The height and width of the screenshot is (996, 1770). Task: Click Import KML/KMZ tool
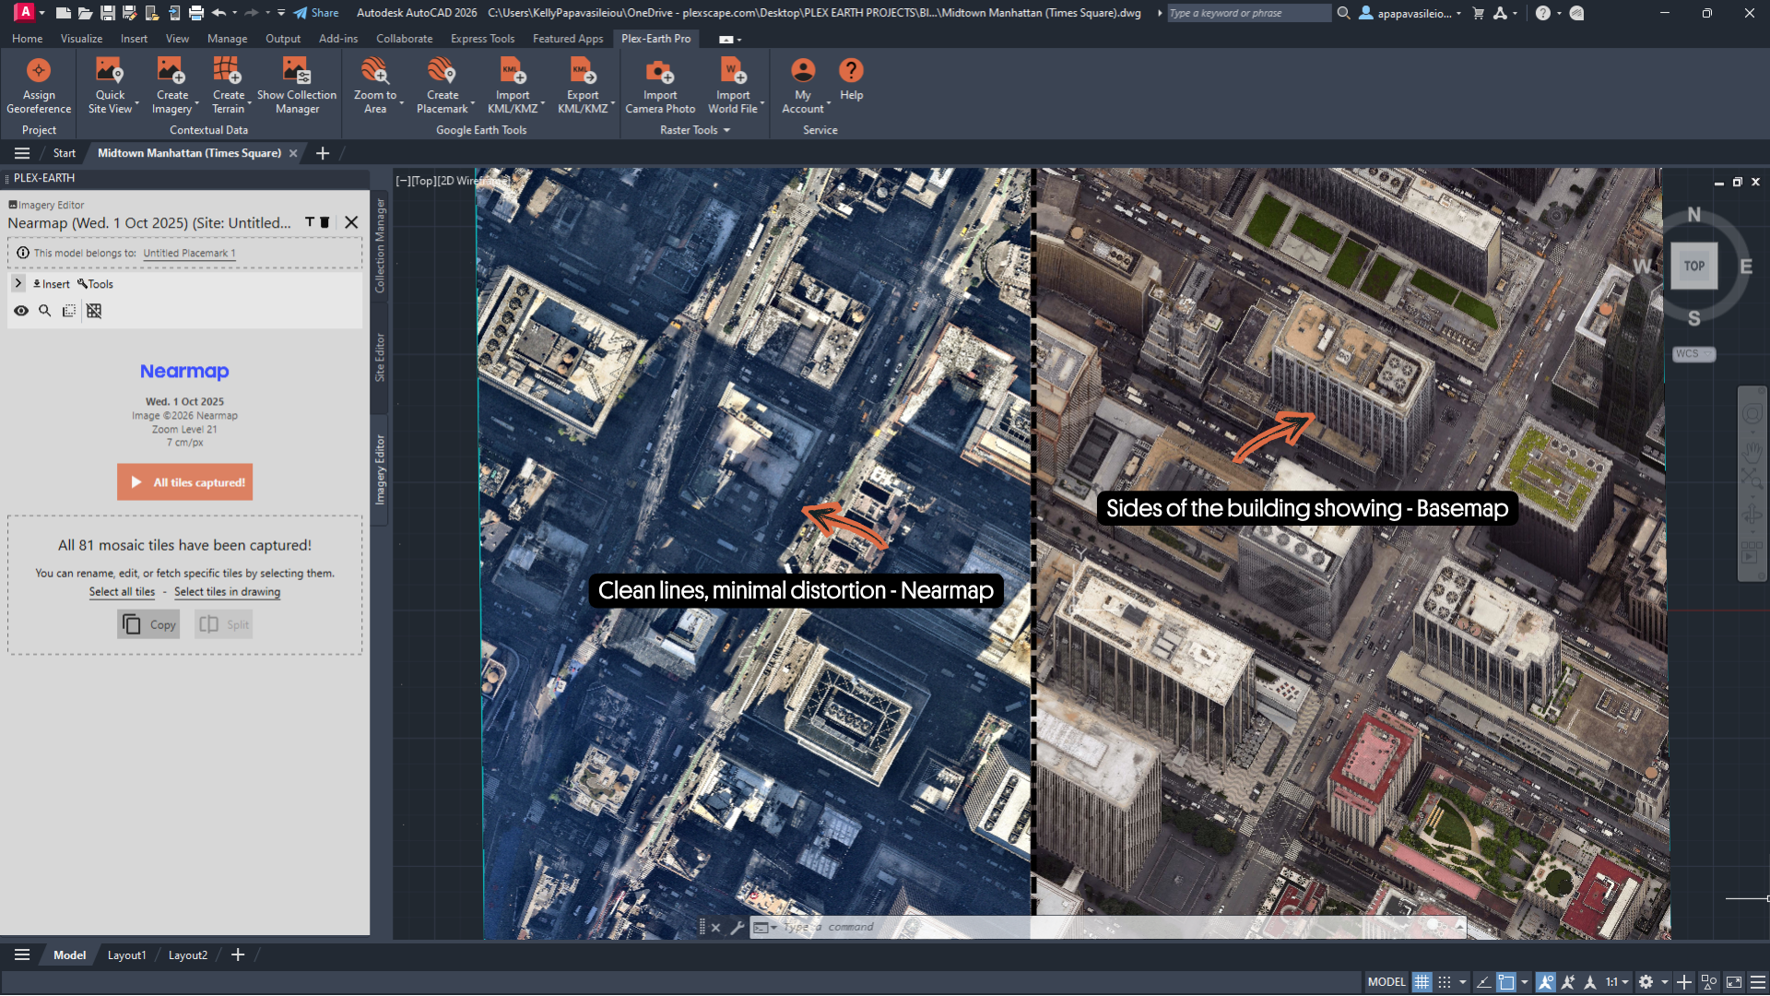coord(513,87)
